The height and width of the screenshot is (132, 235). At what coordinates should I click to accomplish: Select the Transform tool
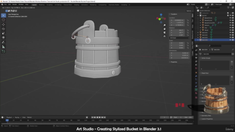pos(3,37)
